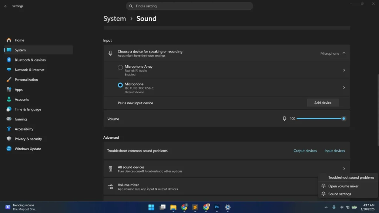Show hidden icons in the system tray
Viewport: 379px width, 213px height.
pos(326,207)
